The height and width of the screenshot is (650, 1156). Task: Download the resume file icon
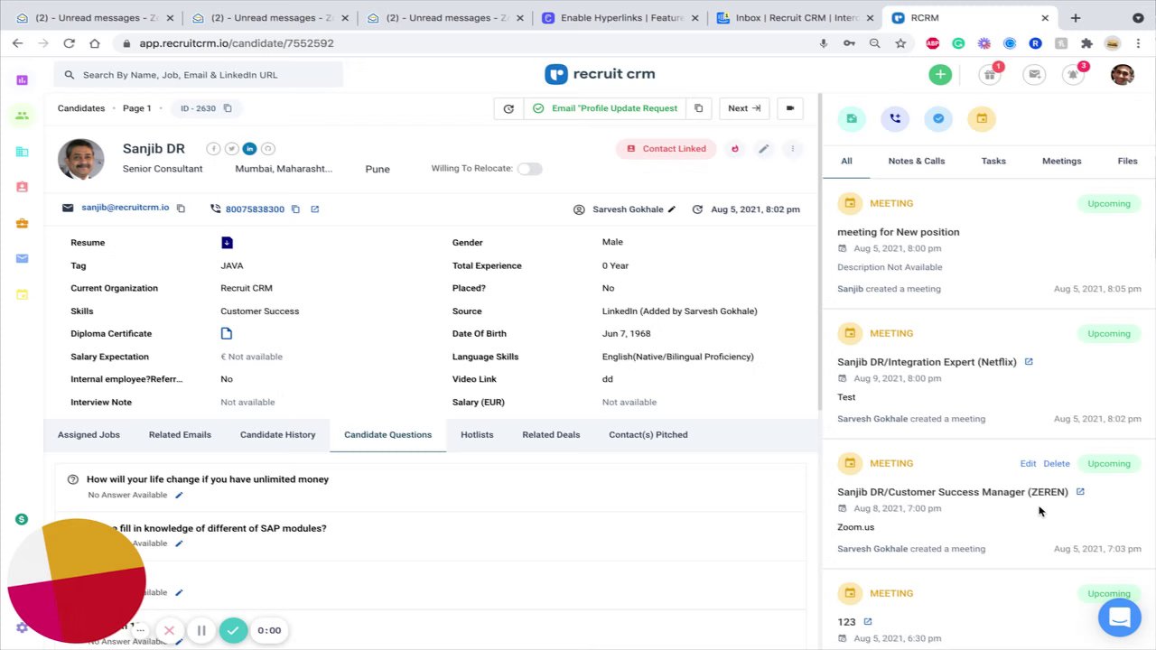tap(227, 242)
